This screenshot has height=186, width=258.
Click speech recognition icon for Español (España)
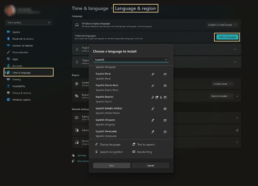(161, 97)
